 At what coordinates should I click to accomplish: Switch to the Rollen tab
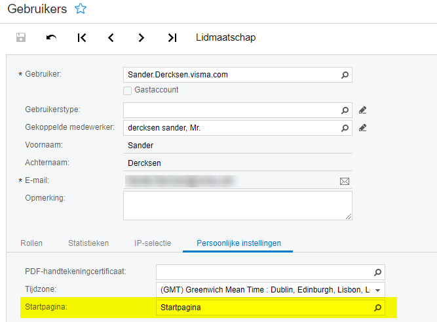pyautogui.click(x=31, y=243)
